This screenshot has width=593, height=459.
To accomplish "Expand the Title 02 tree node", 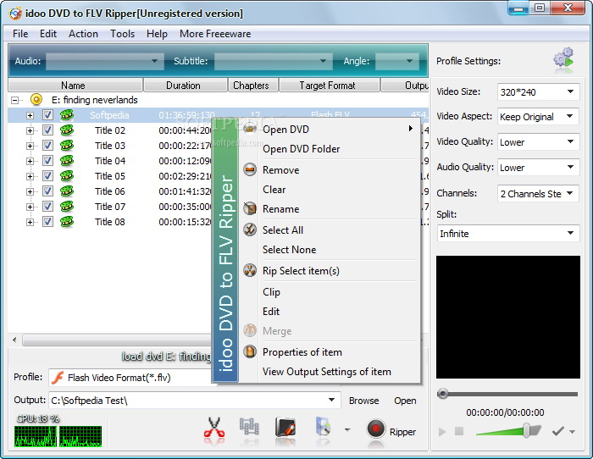I will coord(30,130).
